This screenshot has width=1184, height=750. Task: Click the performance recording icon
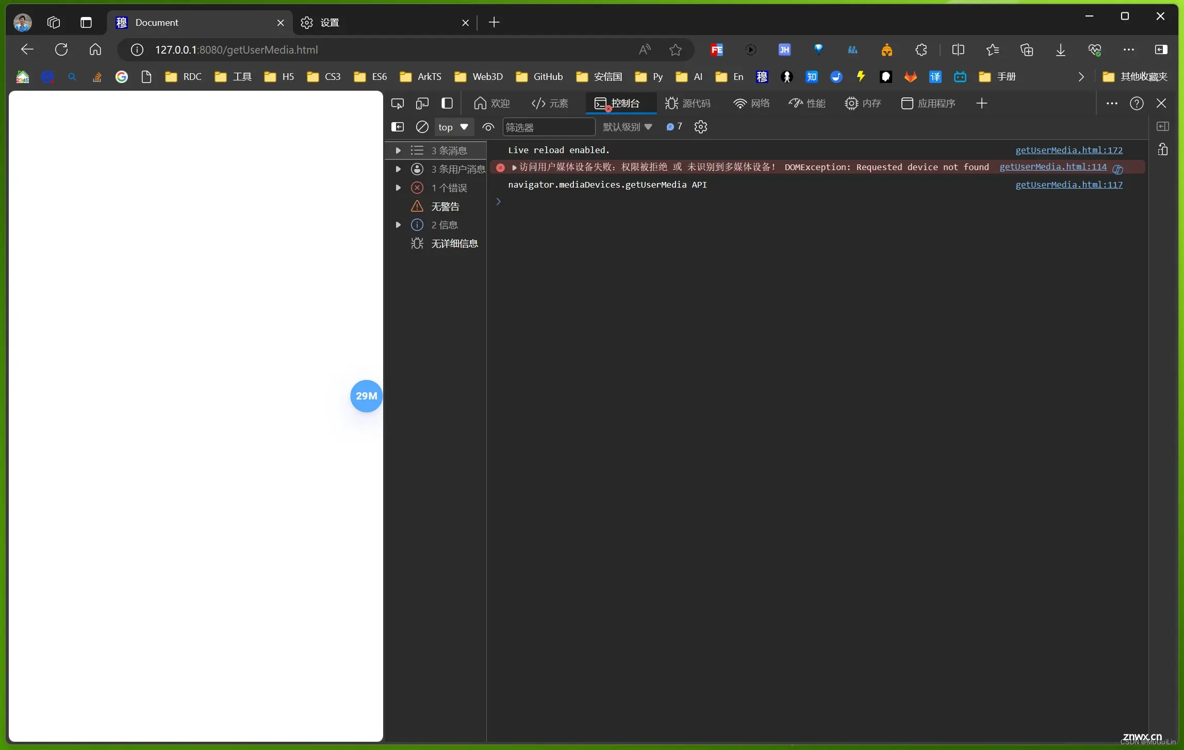point(794,103)
